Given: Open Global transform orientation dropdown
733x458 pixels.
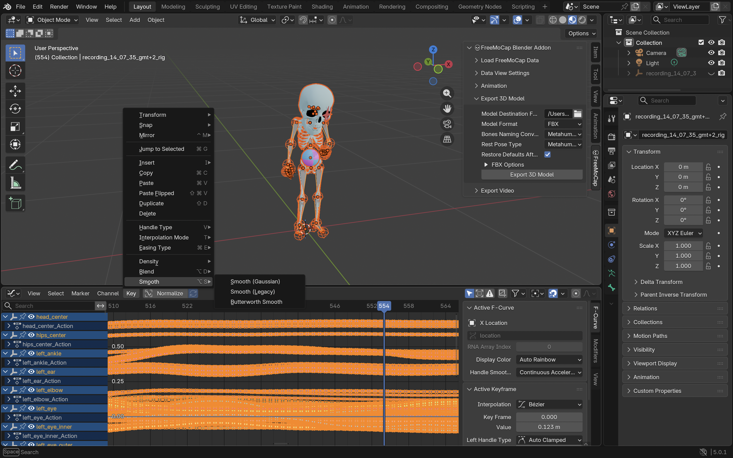Looking at the screenshot, I should [258, 20].
